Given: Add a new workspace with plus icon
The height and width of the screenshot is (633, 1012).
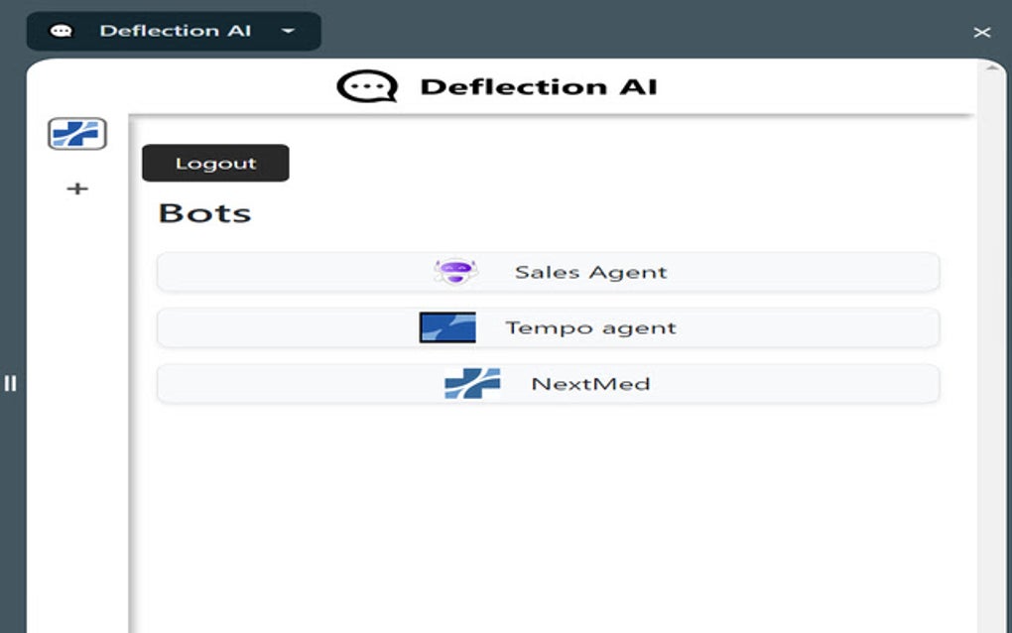Looking at the screenshot, I should click(77, 189).
